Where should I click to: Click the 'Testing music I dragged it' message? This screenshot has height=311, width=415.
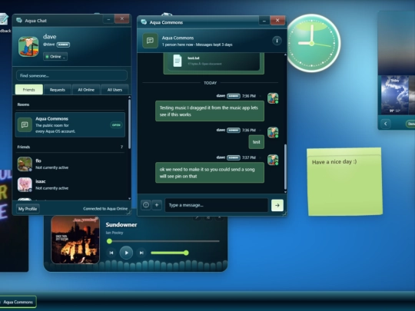(x=210, y=111)
